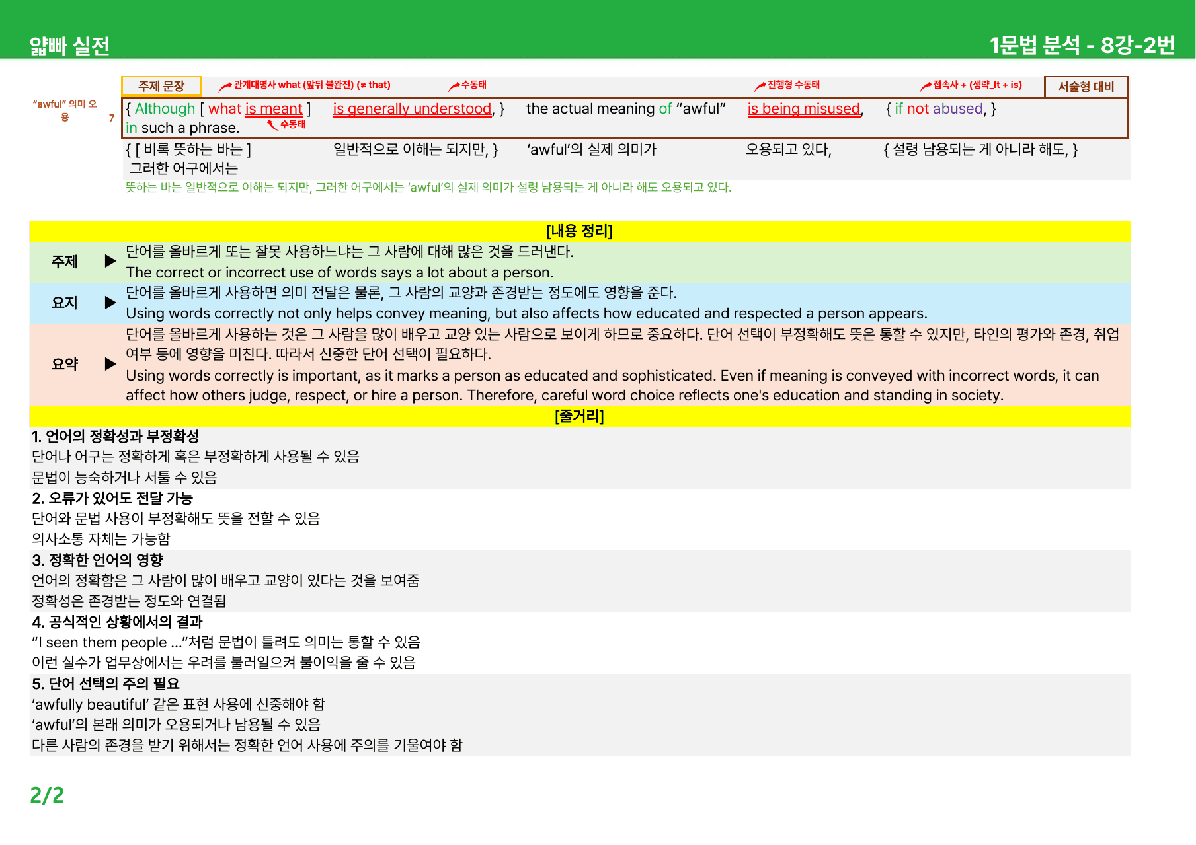Click the '[줄거리]' yellow heading
The width and height of the screenshot is (1196, 845).
click(580, 416)
